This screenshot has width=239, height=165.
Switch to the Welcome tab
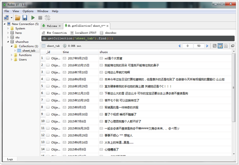[x=52, y=26]
